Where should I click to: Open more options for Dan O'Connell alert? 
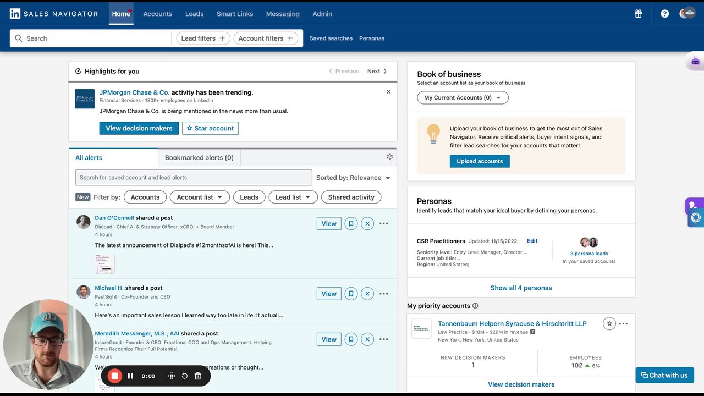[x=384, y=223]
